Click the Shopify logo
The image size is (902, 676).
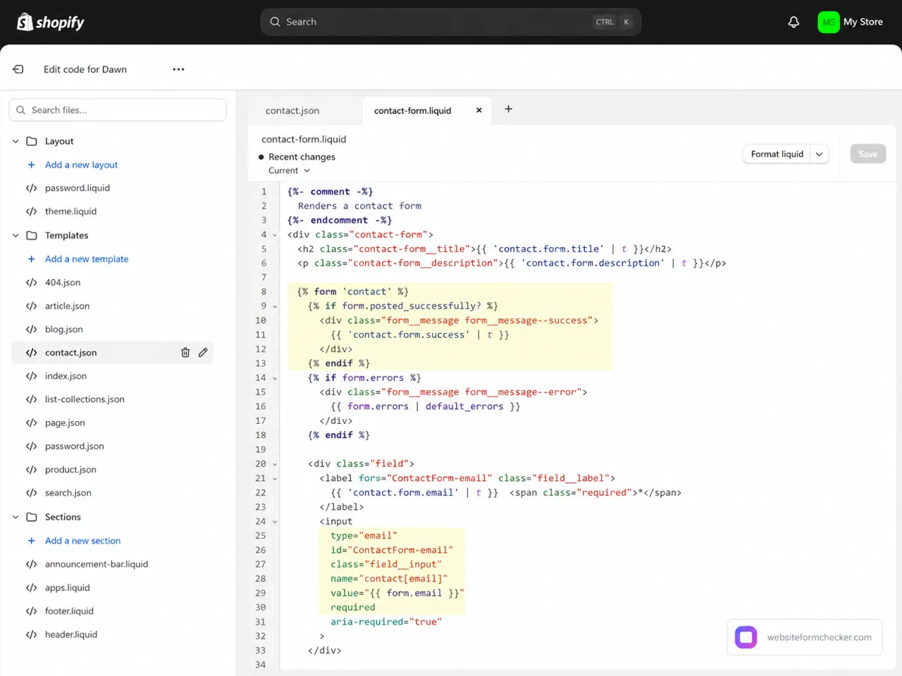coord(50,23)
